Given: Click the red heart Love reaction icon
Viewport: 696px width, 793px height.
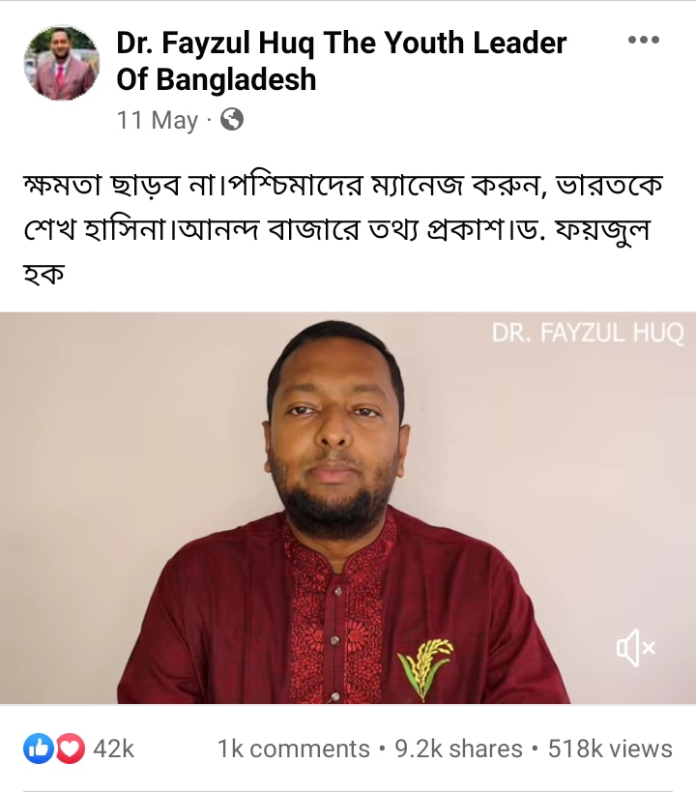Looking at the screenshot, I should [x=71, y=749].
